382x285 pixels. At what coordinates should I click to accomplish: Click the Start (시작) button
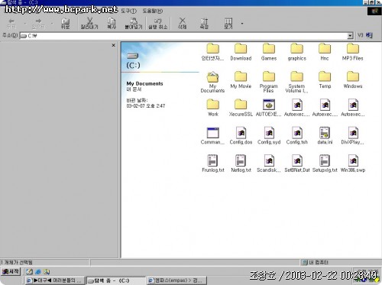11,271
